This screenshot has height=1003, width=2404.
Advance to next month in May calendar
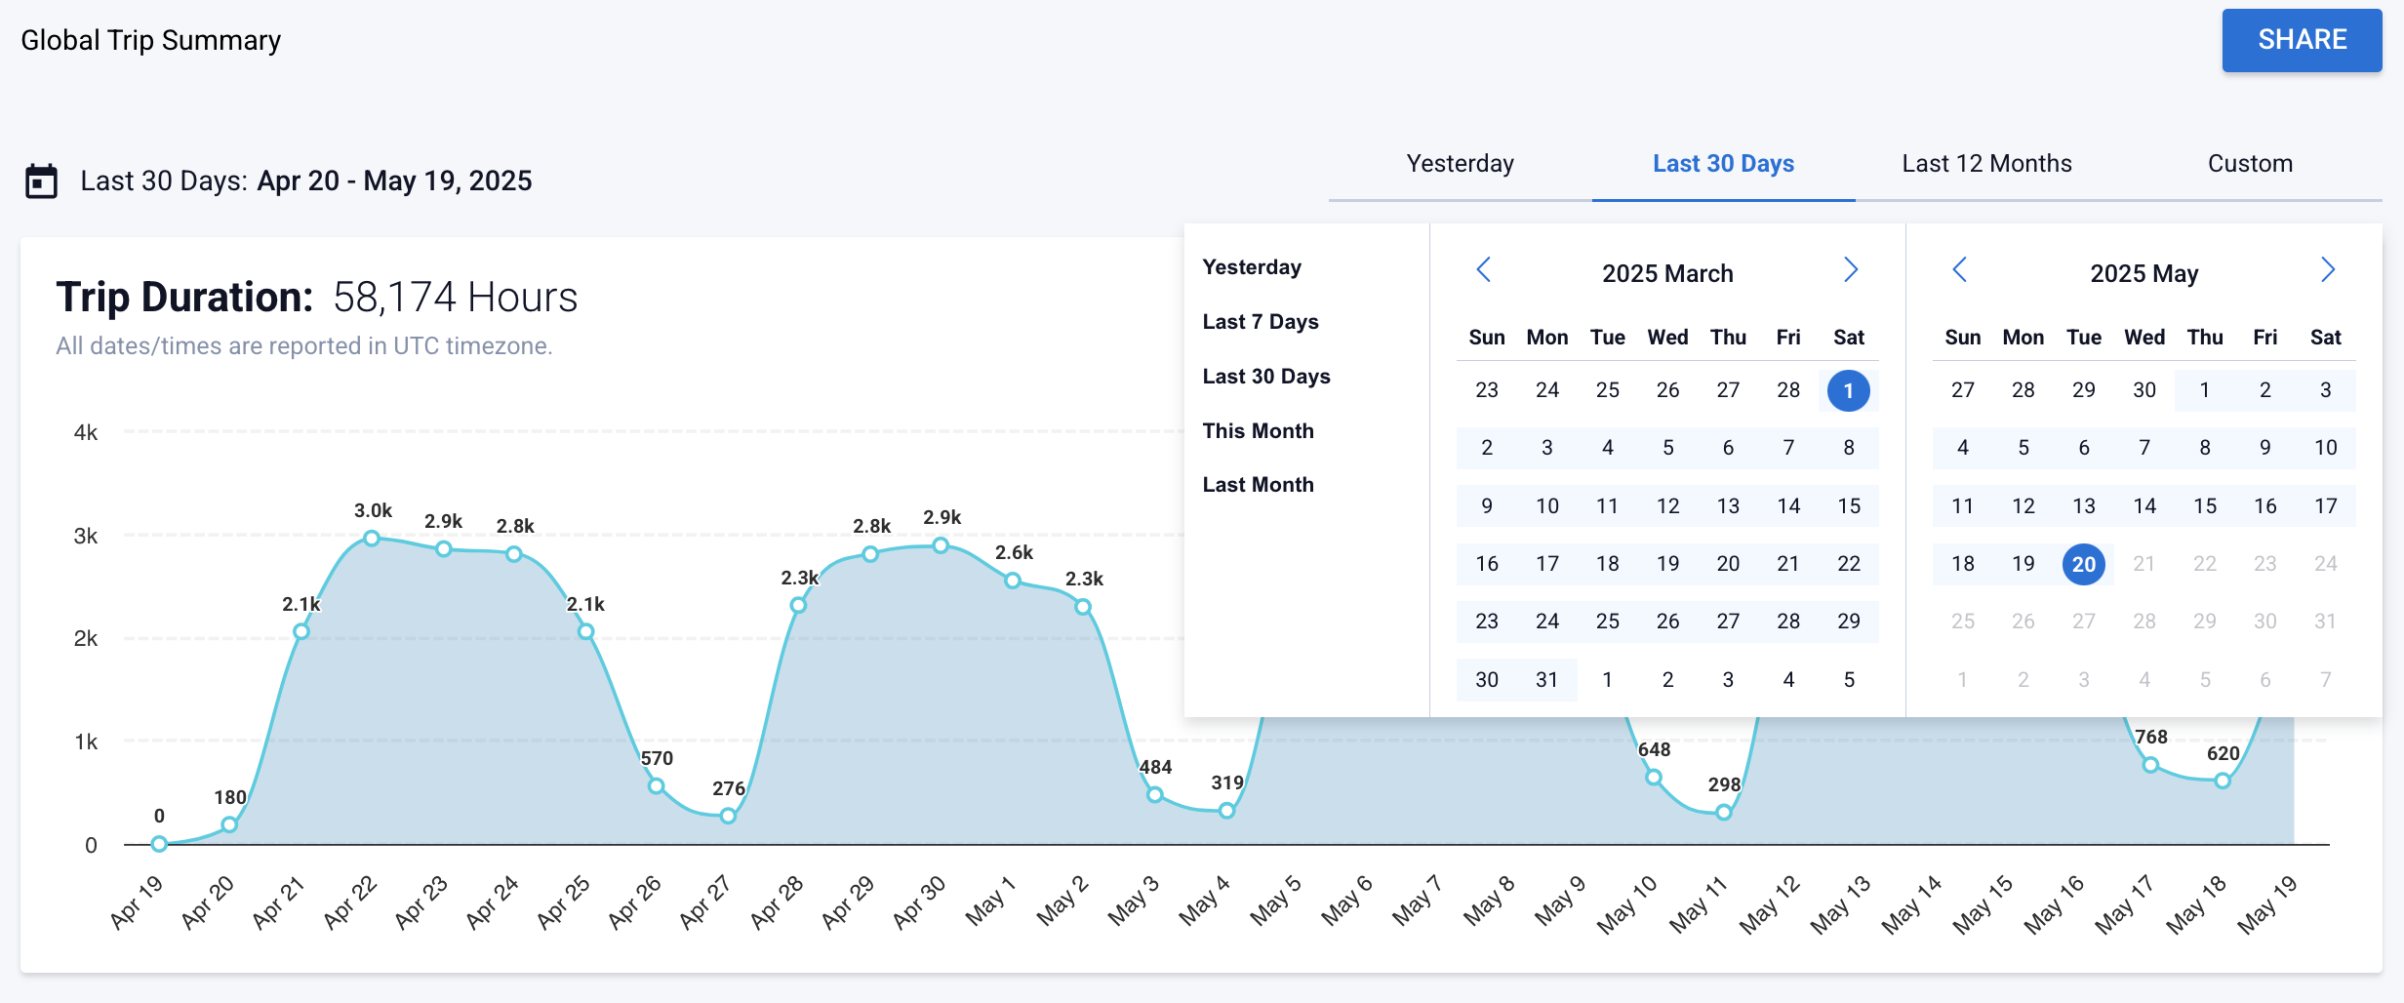point(2327,270)
